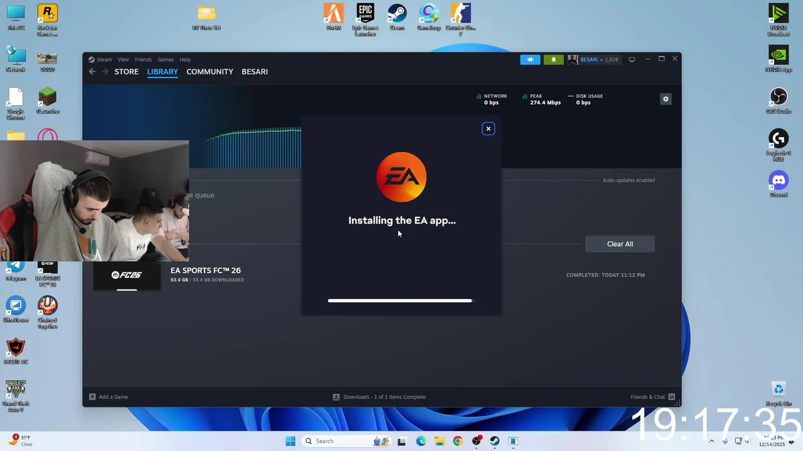Open the Windows Start menu
The width and height of the screenshot is (803, 451).
click(290, 441)
